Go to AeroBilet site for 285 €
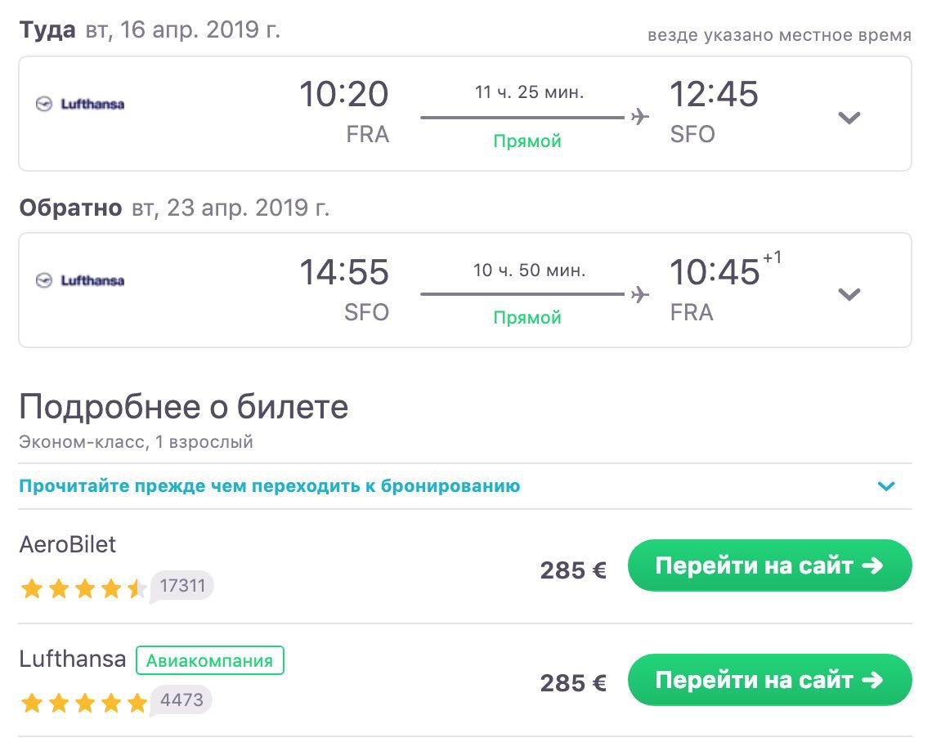This screenshot has height=742, width=932. pos(768,565)
